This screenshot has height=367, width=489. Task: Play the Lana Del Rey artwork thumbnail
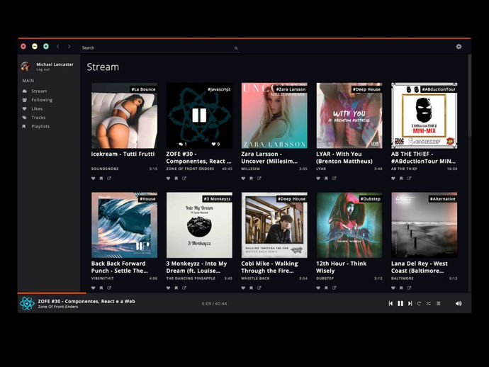coord(424,225)
